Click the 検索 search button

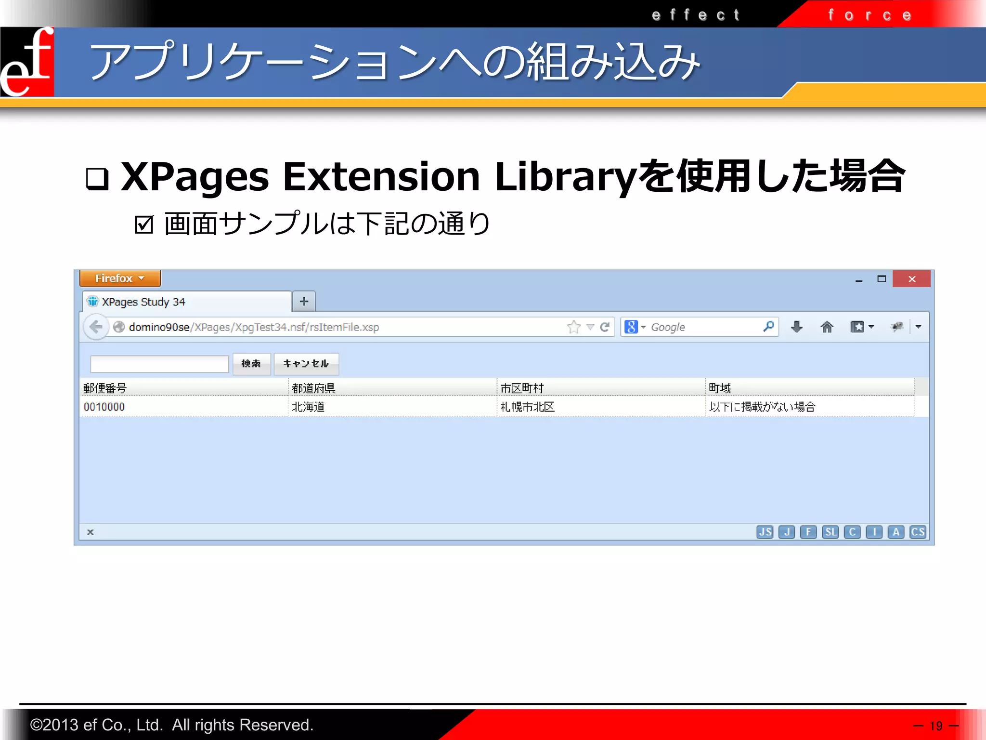pyautogui.click(x=251, y=364)
